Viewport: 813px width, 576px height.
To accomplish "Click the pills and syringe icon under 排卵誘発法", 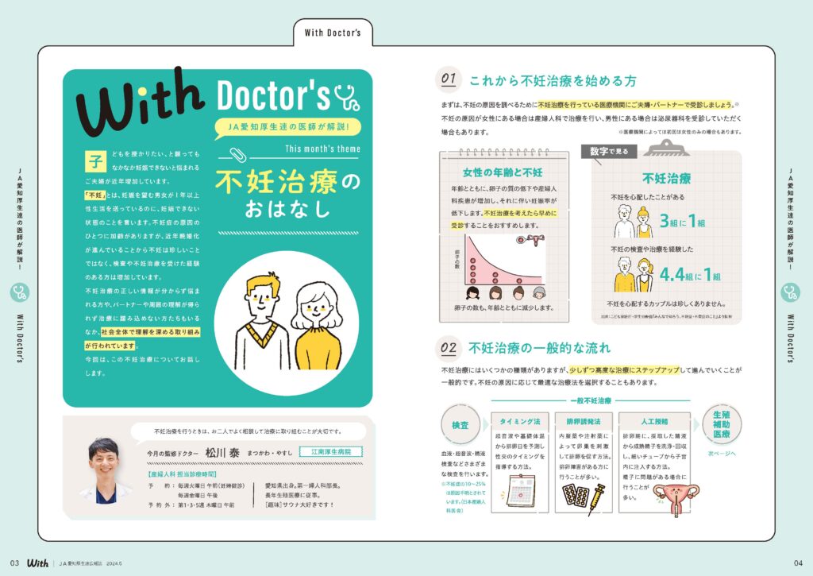I will point(584,494).
